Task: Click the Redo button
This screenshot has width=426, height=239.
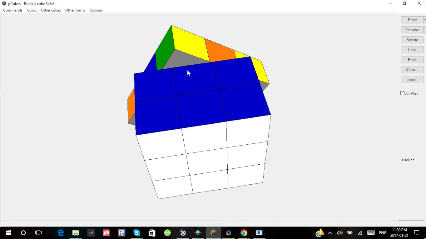Action: pos(412,60)
